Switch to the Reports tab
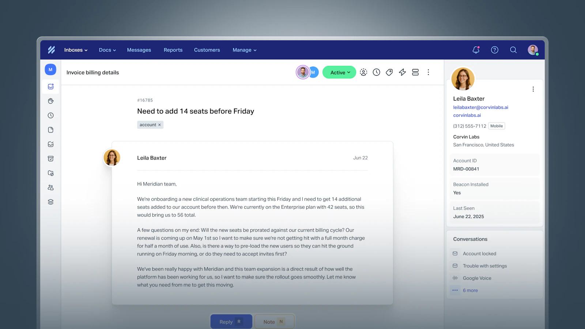The image size is (585, 329). 173,50
